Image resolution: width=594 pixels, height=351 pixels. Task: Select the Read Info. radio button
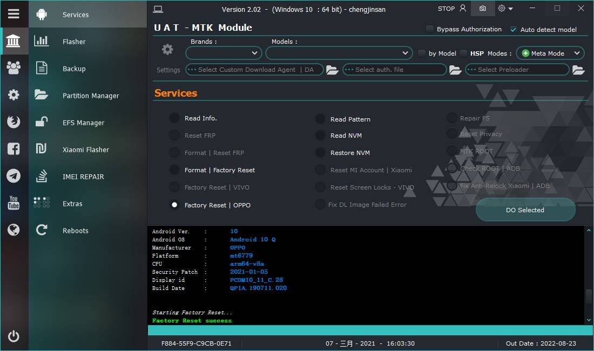174,118
